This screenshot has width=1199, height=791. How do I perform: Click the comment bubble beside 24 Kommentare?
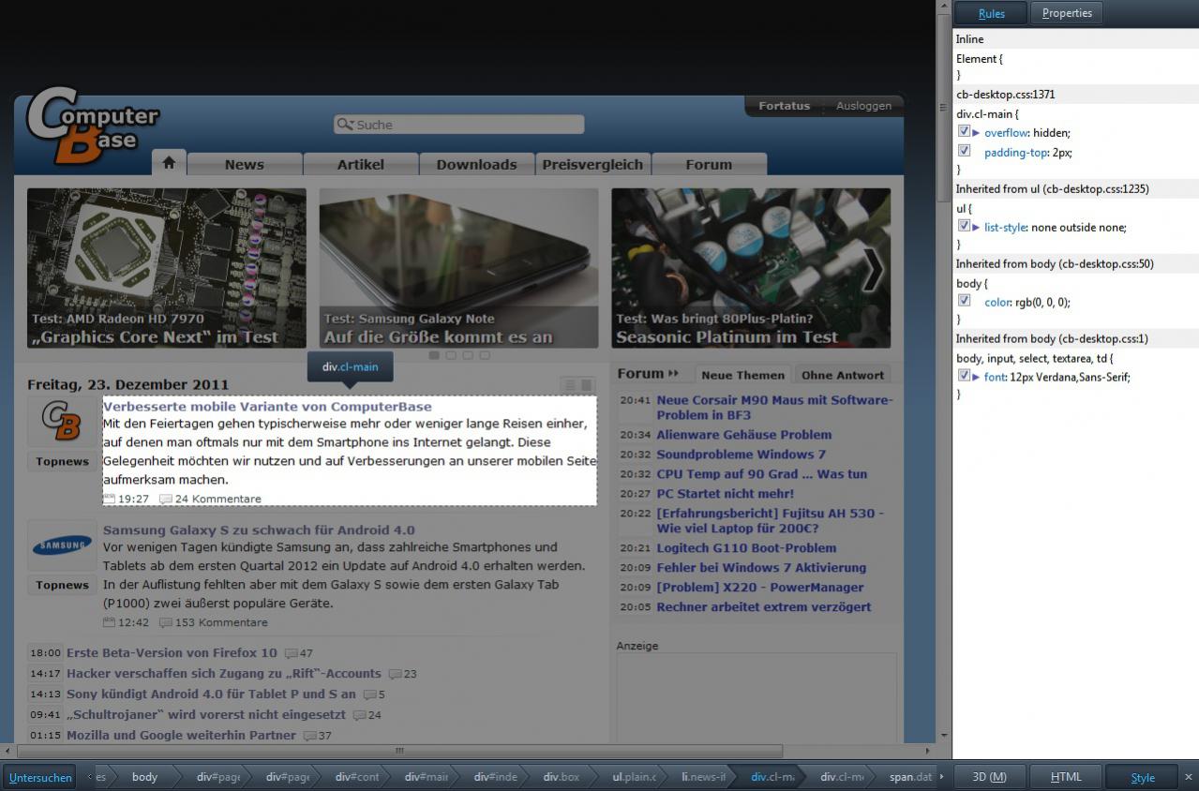point(166,499)
